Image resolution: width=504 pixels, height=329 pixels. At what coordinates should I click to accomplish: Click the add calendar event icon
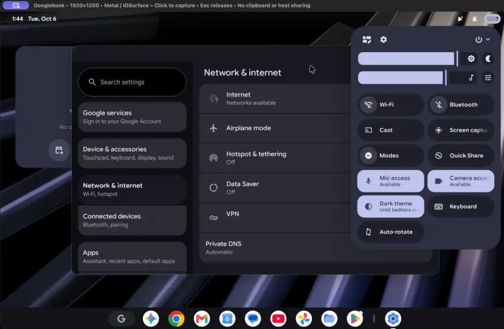59,150
